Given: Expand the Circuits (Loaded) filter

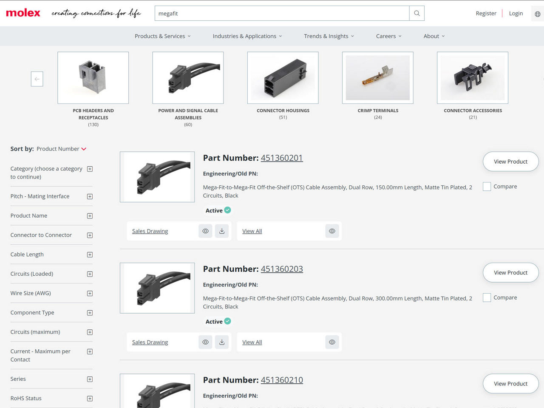Looking at the screenshot, I should click(90, 274).
